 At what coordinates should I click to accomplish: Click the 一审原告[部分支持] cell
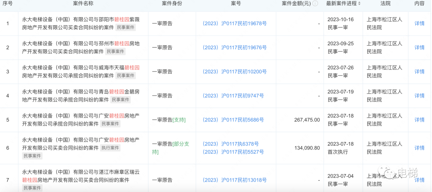coord(171,148)
